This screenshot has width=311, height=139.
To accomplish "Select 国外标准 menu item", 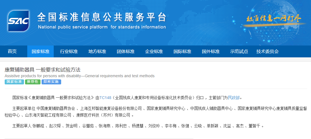I will coord(211,52).
